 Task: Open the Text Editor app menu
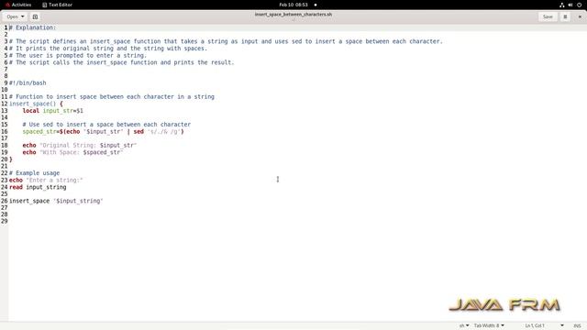(x=57, y=5)
